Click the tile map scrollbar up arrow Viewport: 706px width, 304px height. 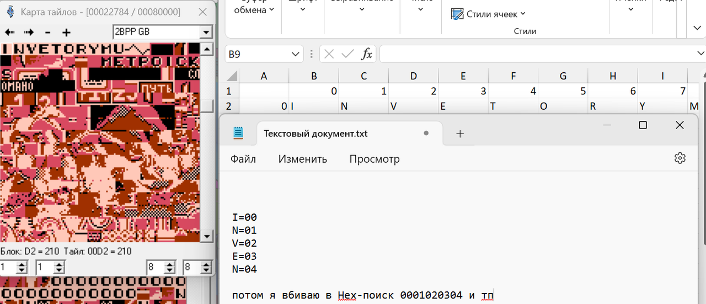(x=207, y=49)
